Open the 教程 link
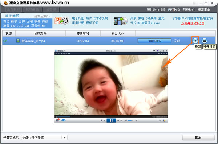218x144 pixels. point(141,18)
